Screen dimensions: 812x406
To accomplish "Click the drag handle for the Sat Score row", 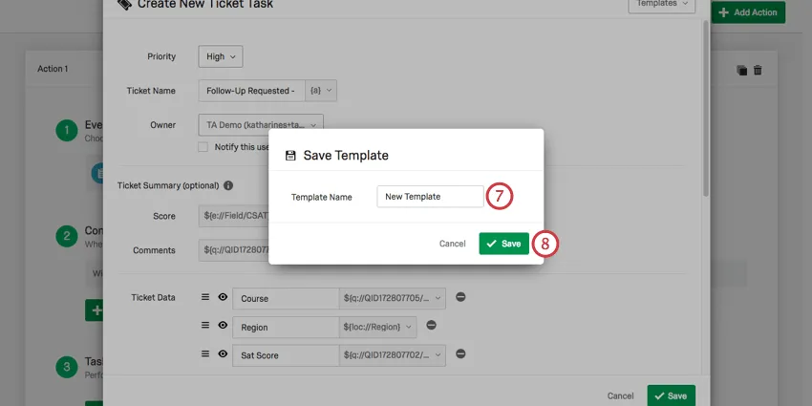I will 204,354.
